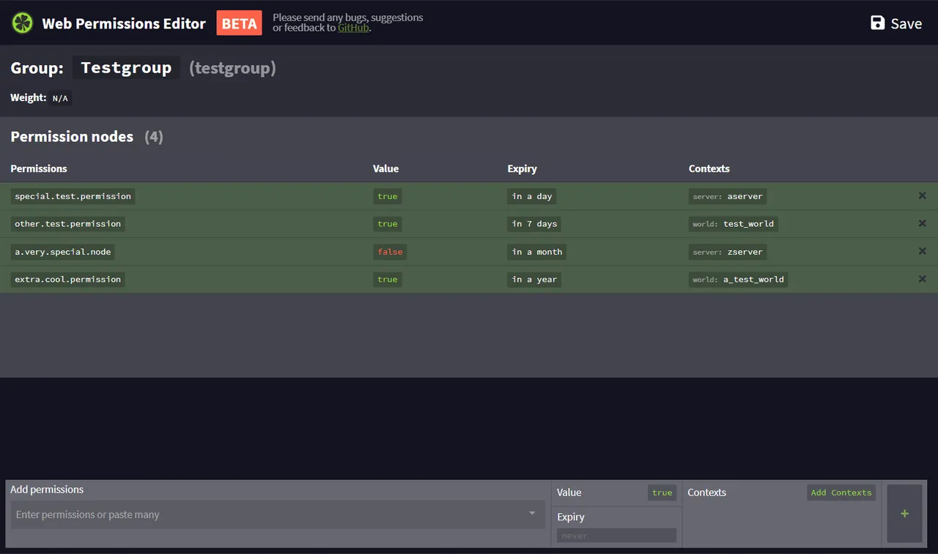Click the world: a_test_world context tag
The height and width of the screenshot is (554, 938).
(x=738, y=280)
